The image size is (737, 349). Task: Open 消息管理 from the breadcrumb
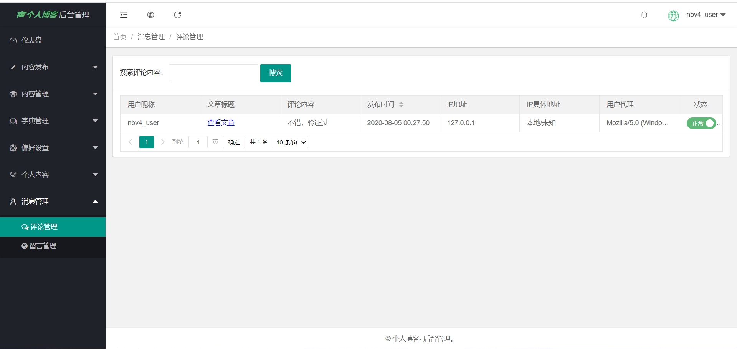(x=151, y=36)
